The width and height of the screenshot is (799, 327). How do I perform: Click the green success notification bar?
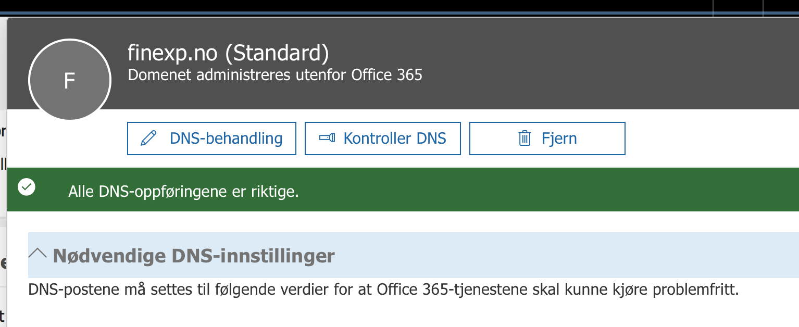click(x=403, y=190)
